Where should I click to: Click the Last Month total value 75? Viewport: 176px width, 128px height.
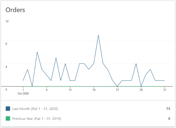pos(168,109)
